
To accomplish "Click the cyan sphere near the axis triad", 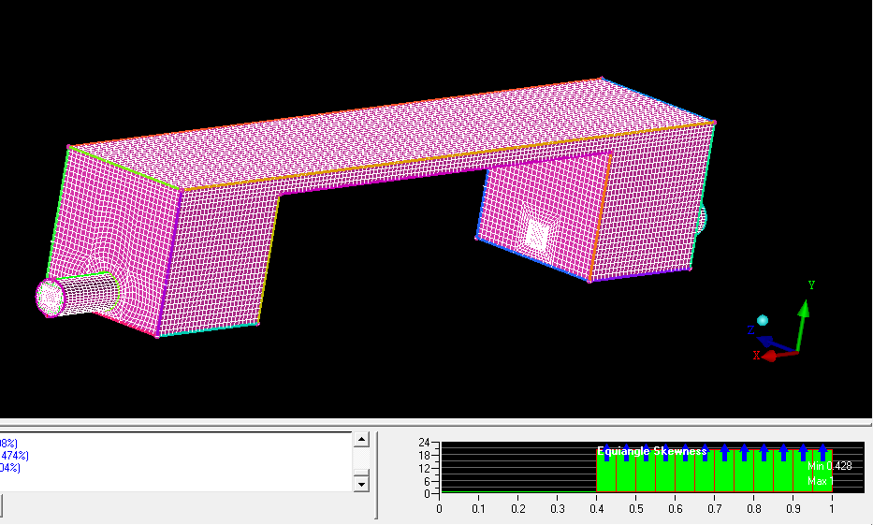I will point(763,320).
